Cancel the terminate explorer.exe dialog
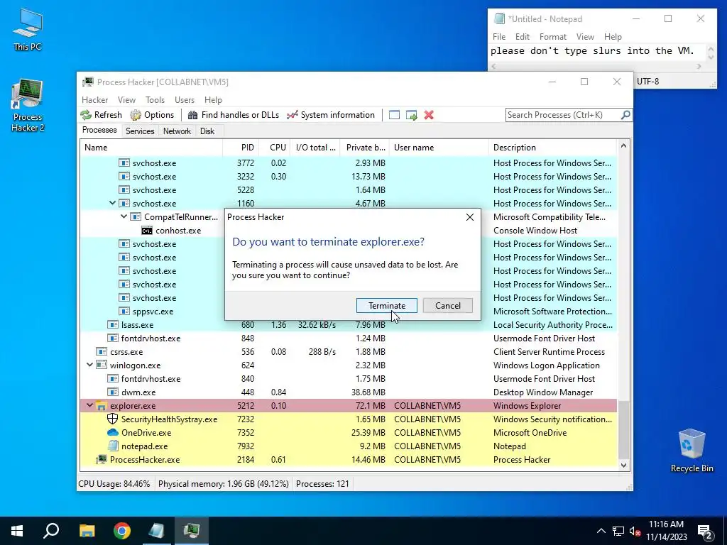This screenshot has width=727, height=545. click(447, 305)
